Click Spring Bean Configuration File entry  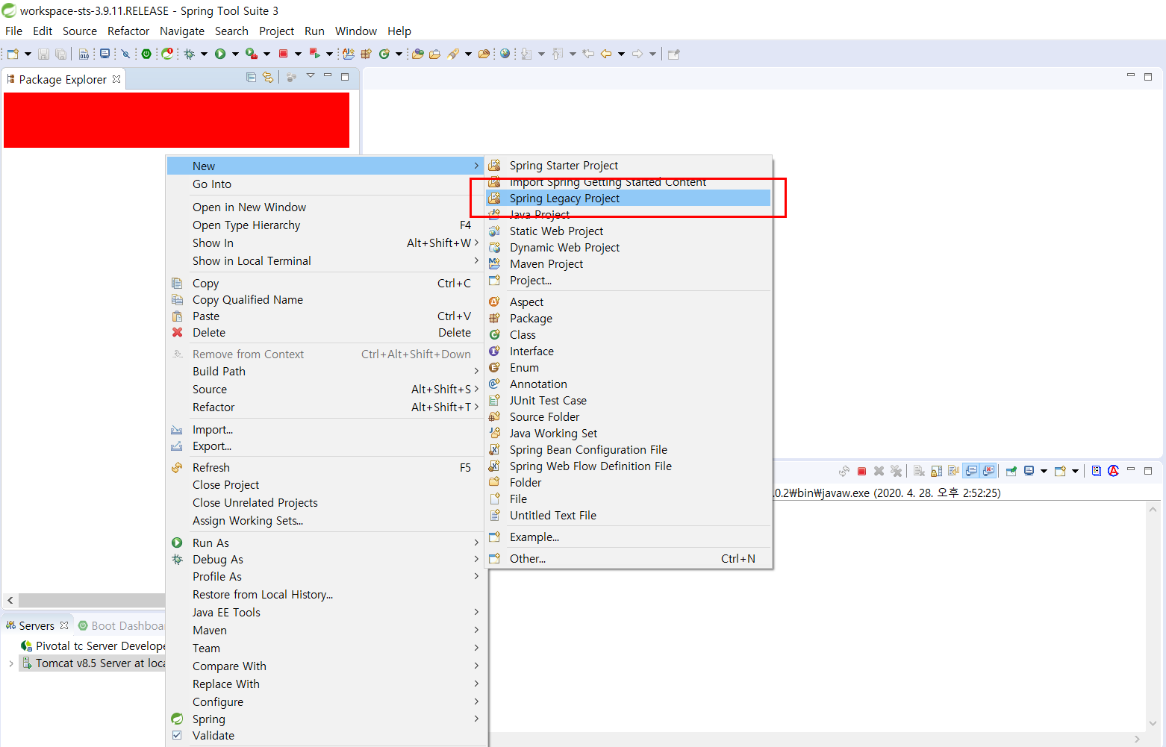tap(628, 450)
